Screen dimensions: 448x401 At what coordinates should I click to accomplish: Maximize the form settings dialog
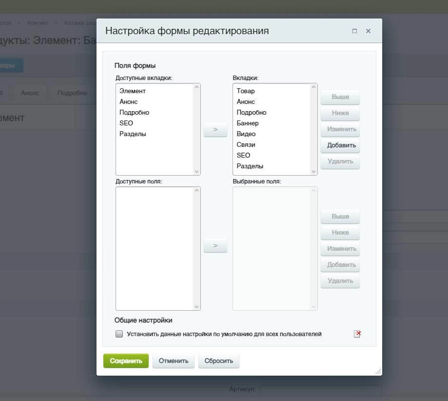pyautogui.click(x=354, y=31)
